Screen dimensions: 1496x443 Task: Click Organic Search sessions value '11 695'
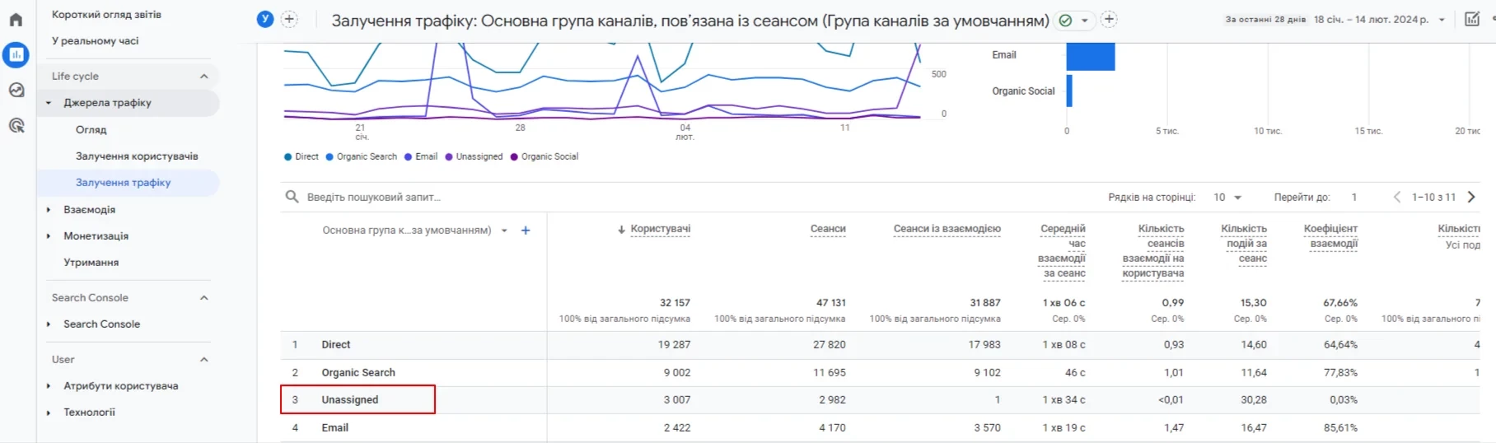(830, 373)
